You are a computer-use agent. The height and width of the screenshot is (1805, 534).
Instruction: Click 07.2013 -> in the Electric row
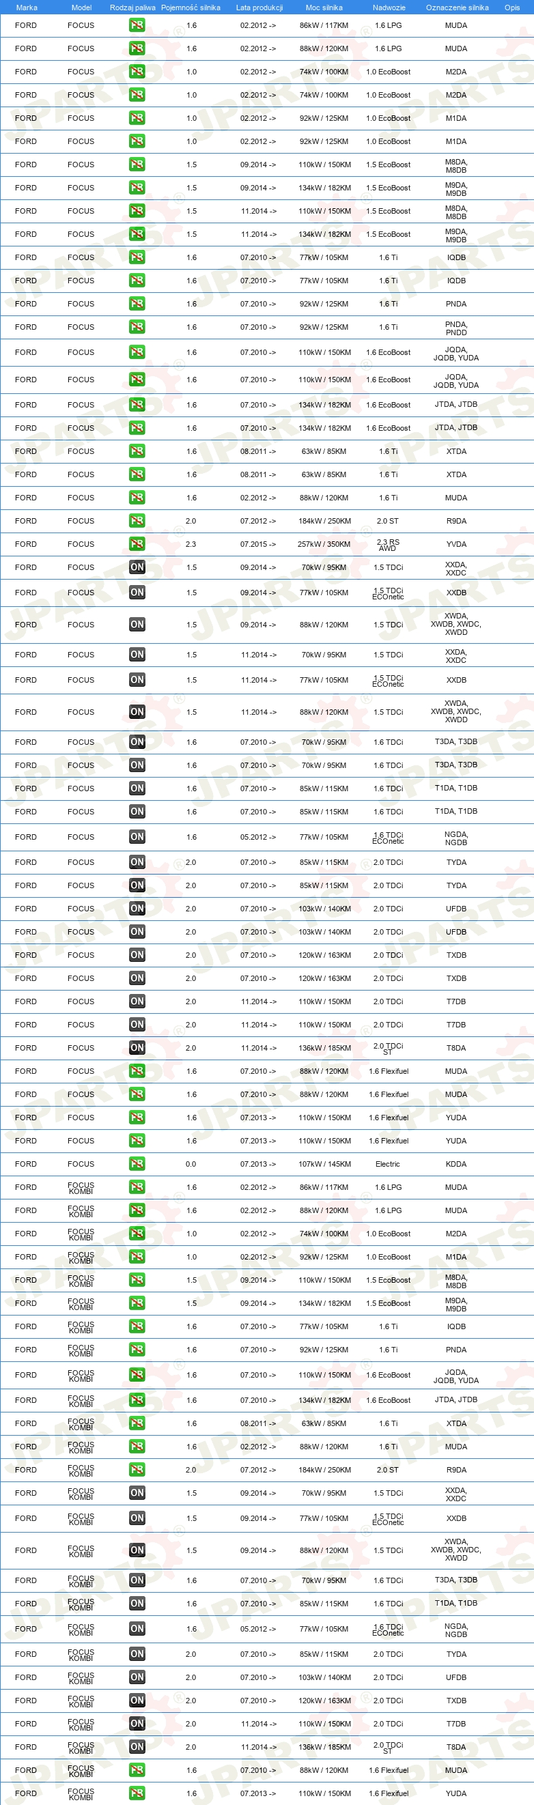[258, 1164]
